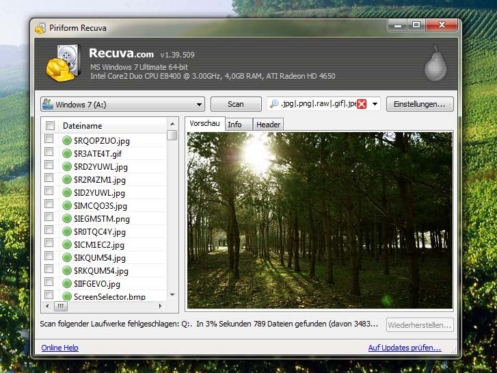Switch to the Vorschau tab

pyautogui.click(x=205, y=123)
